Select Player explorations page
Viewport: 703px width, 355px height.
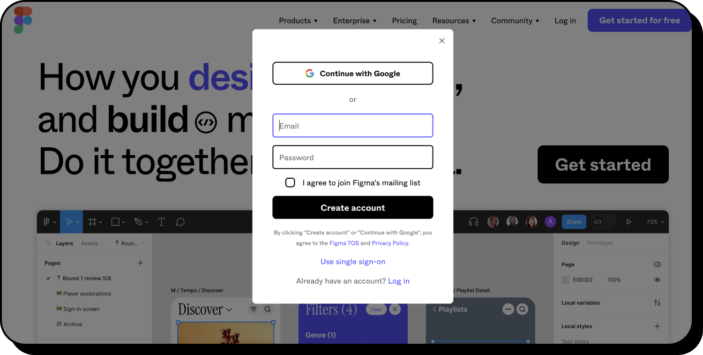(x=83, y=294)
